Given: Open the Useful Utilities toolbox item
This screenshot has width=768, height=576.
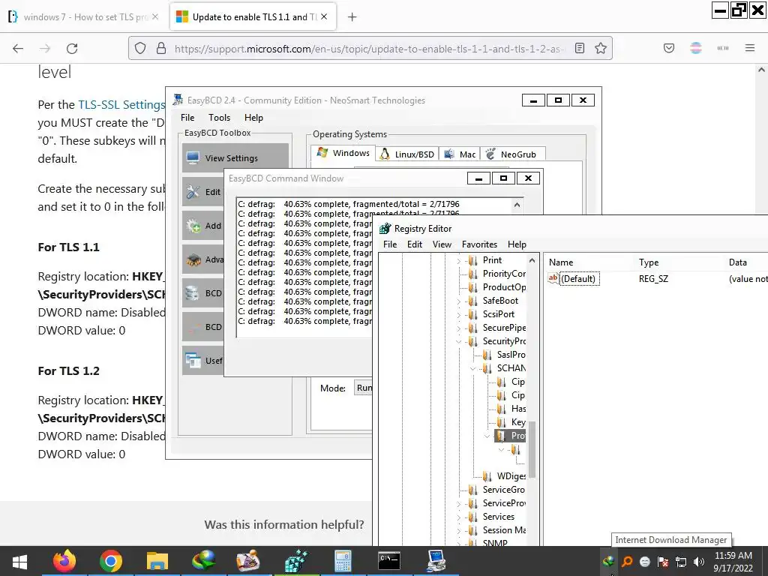Looking at the screenshot, I should click(203, 361).
